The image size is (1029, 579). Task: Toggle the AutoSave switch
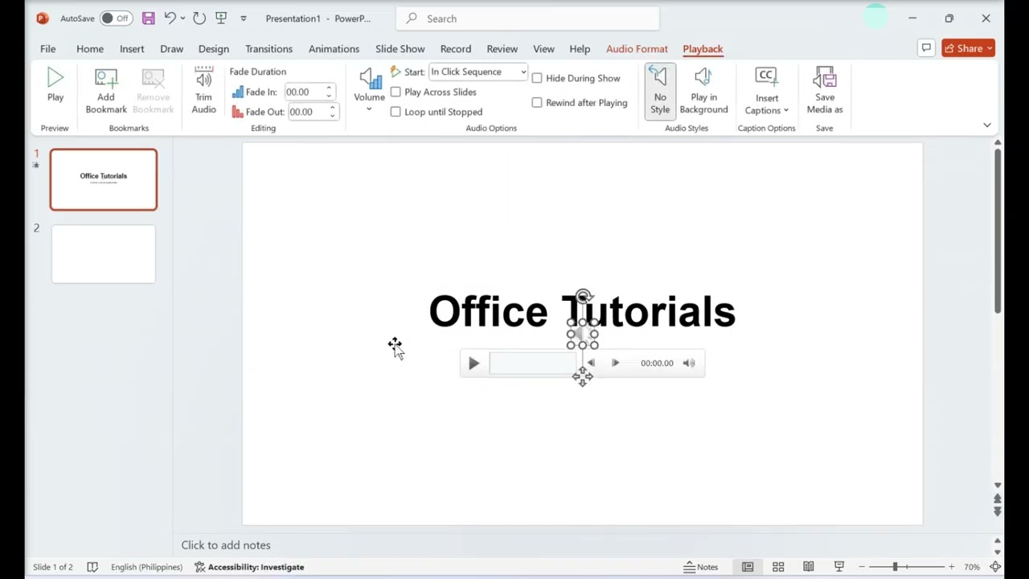pos(117,18)
